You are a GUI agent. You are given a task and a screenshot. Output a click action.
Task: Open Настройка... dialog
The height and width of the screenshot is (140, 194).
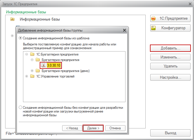coord(170,77)
